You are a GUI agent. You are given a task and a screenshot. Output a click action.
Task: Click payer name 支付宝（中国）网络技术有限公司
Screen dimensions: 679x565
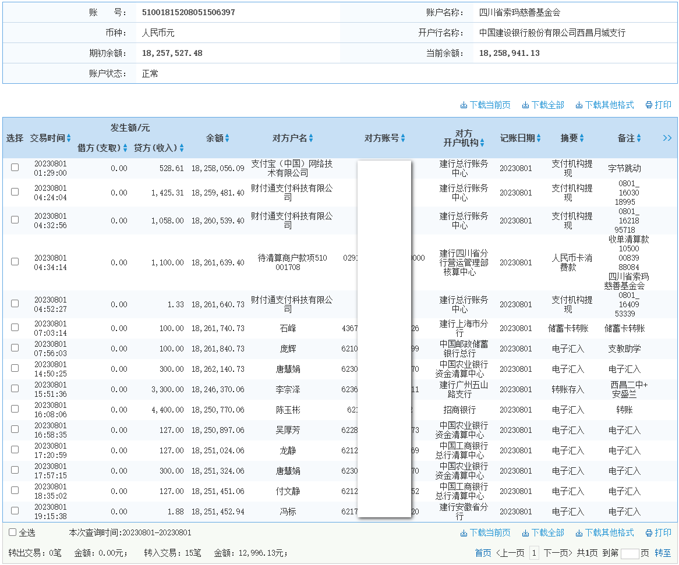coord(291,168)
